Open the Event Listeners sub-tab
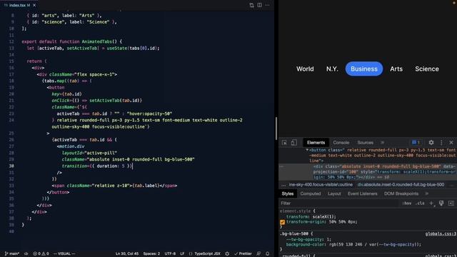The image size is (457, 257). 362,193
